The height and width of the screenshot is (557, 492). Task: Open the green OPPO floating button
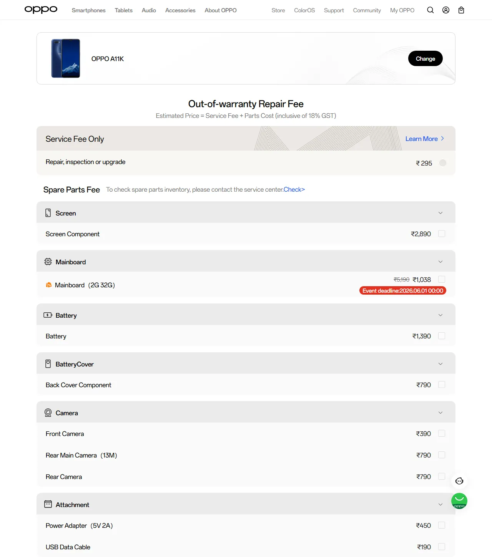tap(459, 501)
